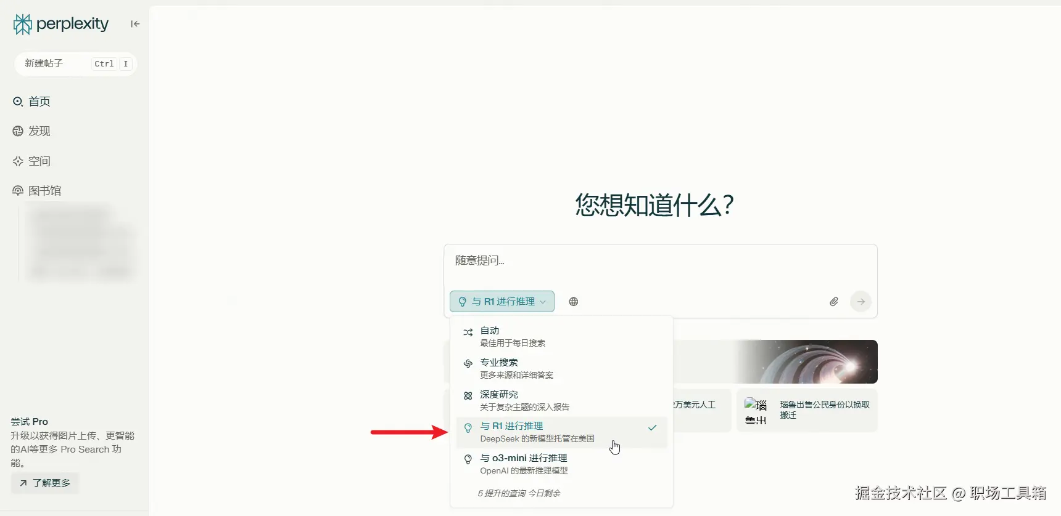Select the 自动 search mode option
Viewport: 1061px width, 516px height.
click(x=561, y=337)
